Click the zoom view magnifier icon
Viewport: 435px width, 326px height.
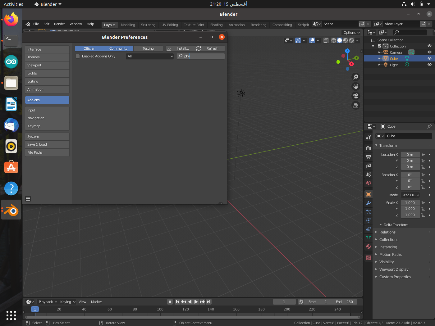click(356, 77)
